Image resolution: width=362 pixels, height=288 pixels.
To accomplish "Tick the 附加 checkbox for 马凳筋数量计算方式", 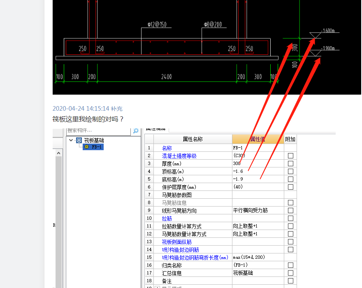I will coord(291,234).
